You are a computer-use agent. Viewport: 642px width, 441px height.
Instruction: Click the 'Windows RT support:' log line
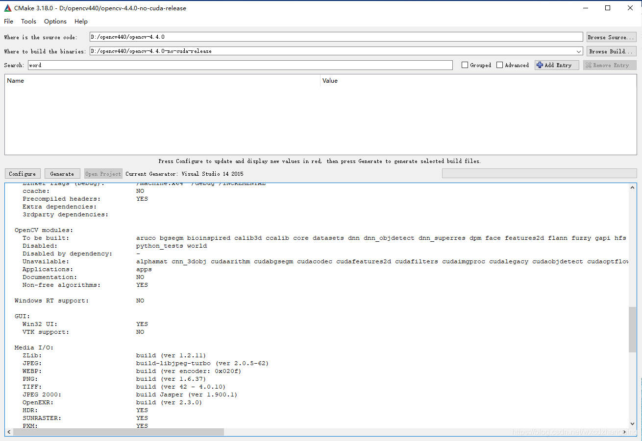tap(51, 301)
